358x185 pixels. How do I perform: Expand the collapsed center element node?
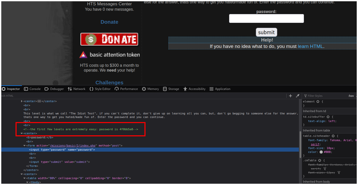tap(22, 101)
